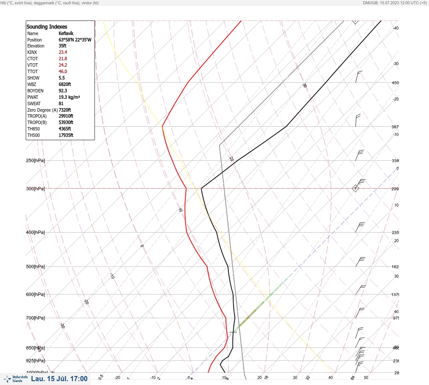This screenshot has height=385, width=429.
Task: Select the wind barb at the 400 hPa level
Action: (360, 228)
